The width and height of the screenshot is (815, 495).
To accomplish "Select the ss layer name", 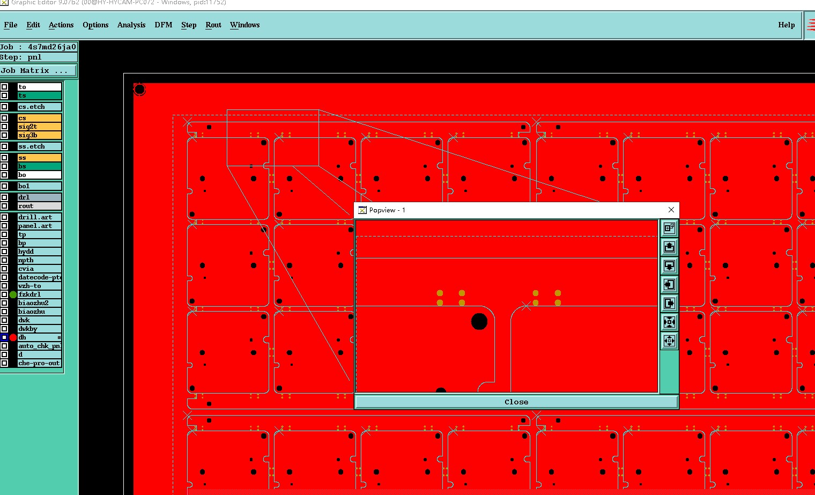I will point(40,158).
